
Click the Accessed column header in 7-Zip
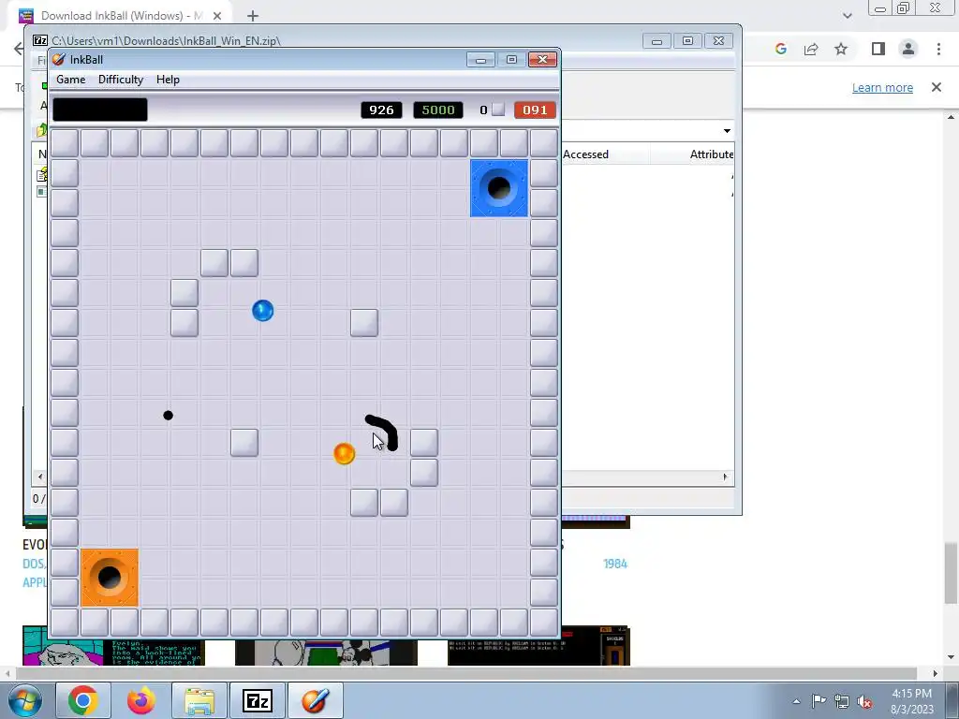pyautogui.click(x=585, y=154)
